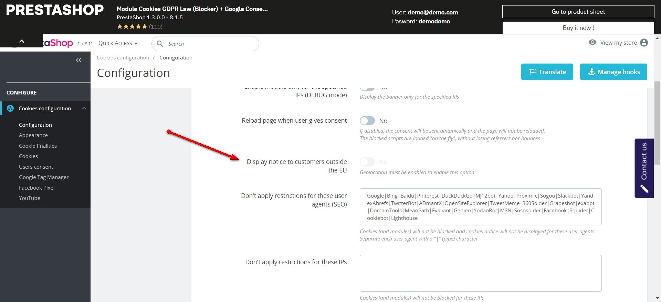Screen dimensions: 661x302
Task: Open the Users consent sidebar item
Action: point(36,167)
